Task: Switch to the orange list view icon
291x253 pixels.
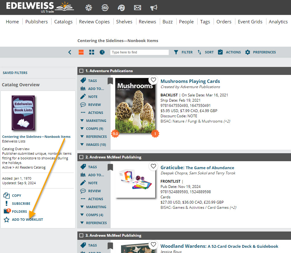Action: 81,52
